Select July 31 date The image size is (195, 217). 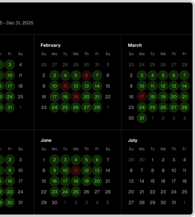pyautogui.click(x=174, y=203)
